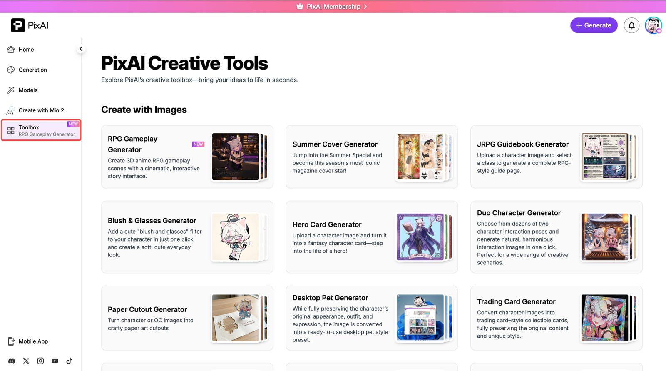Select Create with Mio.2 menu item
This screenshot has width=666, height=371.
[41, 110]
